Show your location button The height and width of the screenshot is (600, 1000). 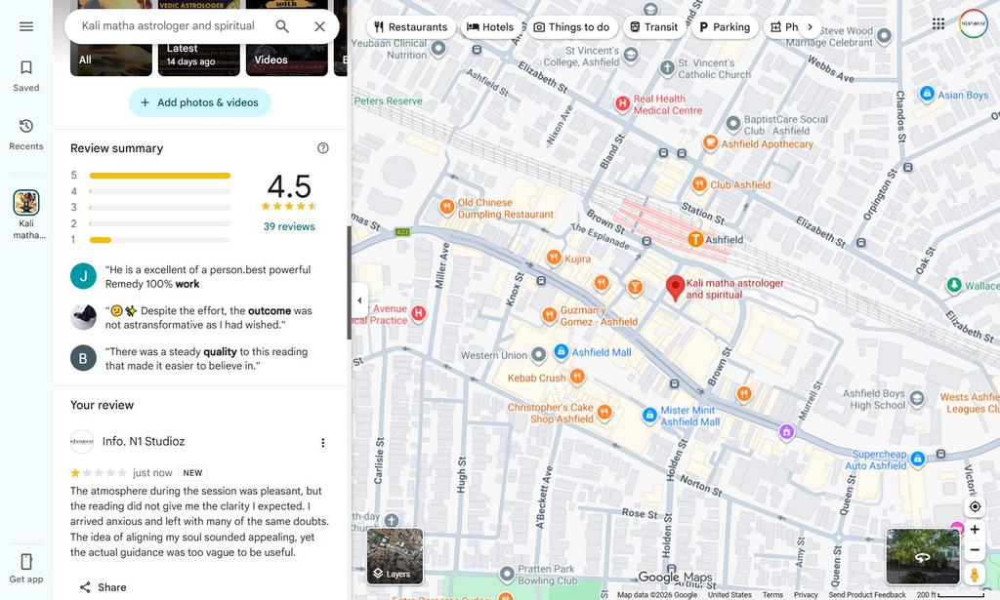[975, 507]
